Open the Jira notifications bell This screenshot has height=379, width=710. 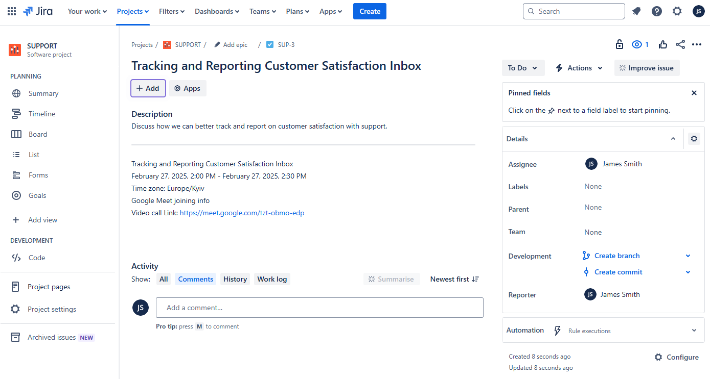[x=636, y=11]
